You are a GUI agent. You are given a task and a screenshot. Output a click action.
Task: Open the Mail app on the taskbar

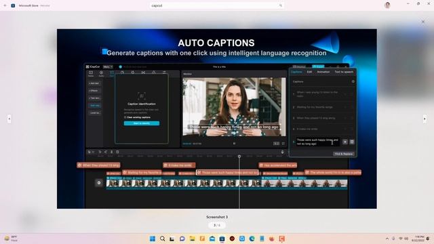tap(212, 239)
